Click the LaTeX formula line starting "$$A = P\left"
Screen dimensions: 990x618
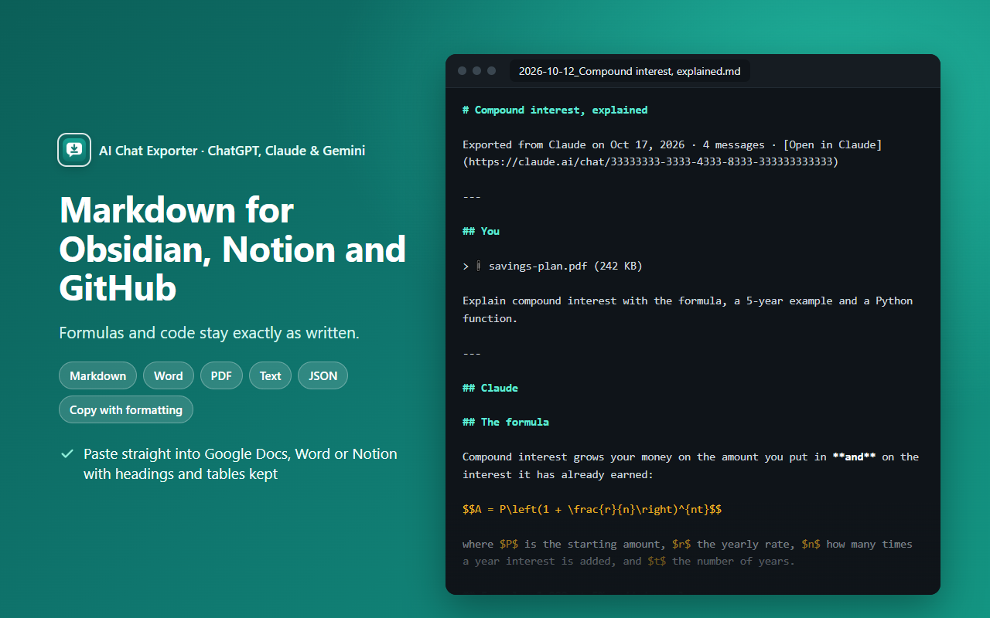592,510
